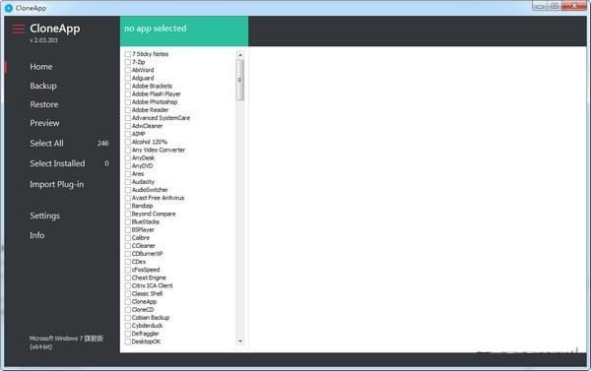This screenshot has width=591, height=371.
Task: Check the CDex checkbox
Action: (x=128, y=262)
